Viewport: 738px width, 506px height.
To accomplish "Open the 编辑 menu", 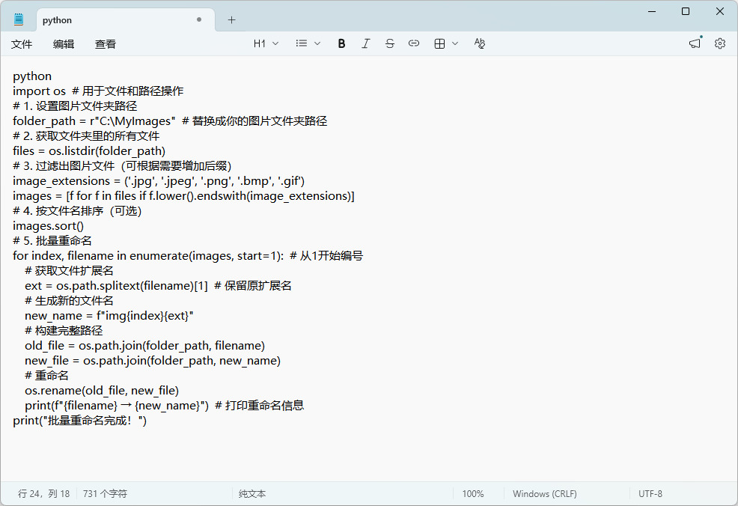I will point(64,44).
